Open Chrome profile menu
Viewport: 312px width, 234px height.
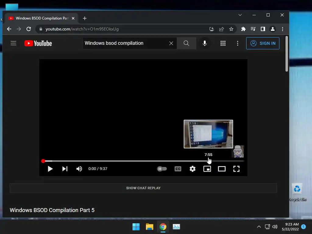[273, 29]
